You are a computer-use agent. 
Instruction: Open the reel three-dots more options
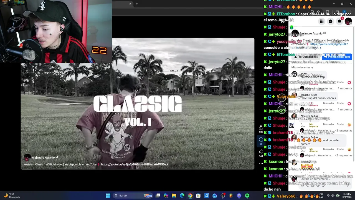pos(261,163)
